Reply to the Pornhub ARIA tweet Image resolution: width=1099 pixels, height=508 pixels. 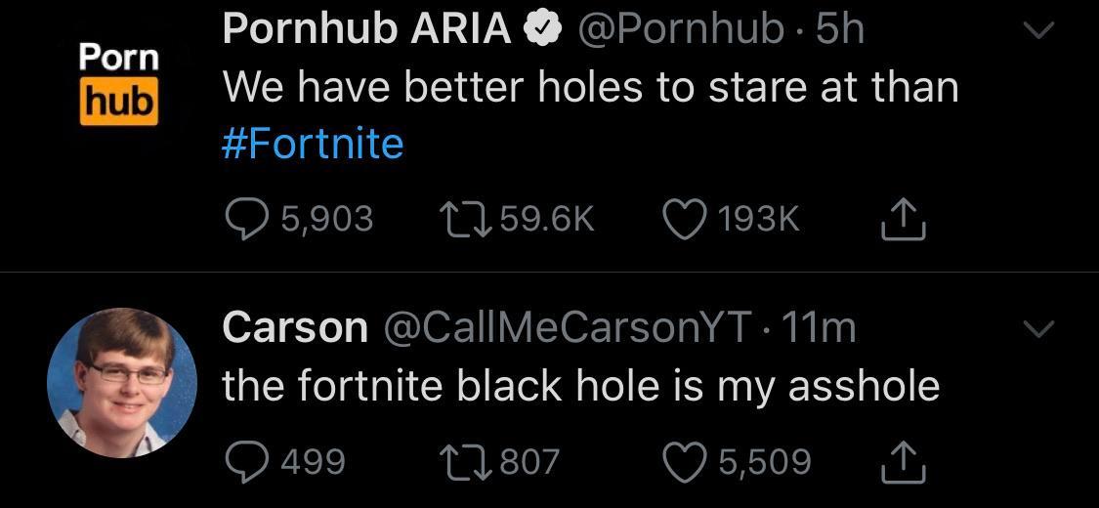pos(248,218)
